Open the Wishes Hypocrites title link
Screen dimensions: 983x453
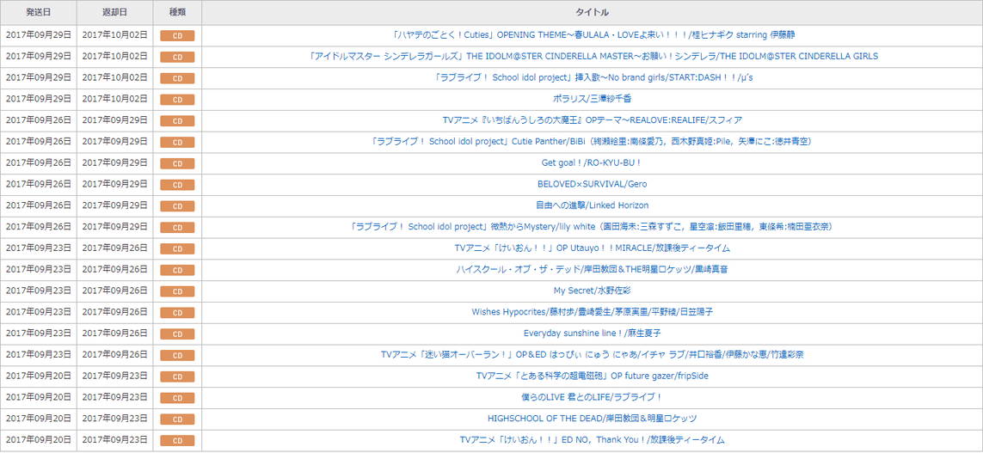pos(592,312)
